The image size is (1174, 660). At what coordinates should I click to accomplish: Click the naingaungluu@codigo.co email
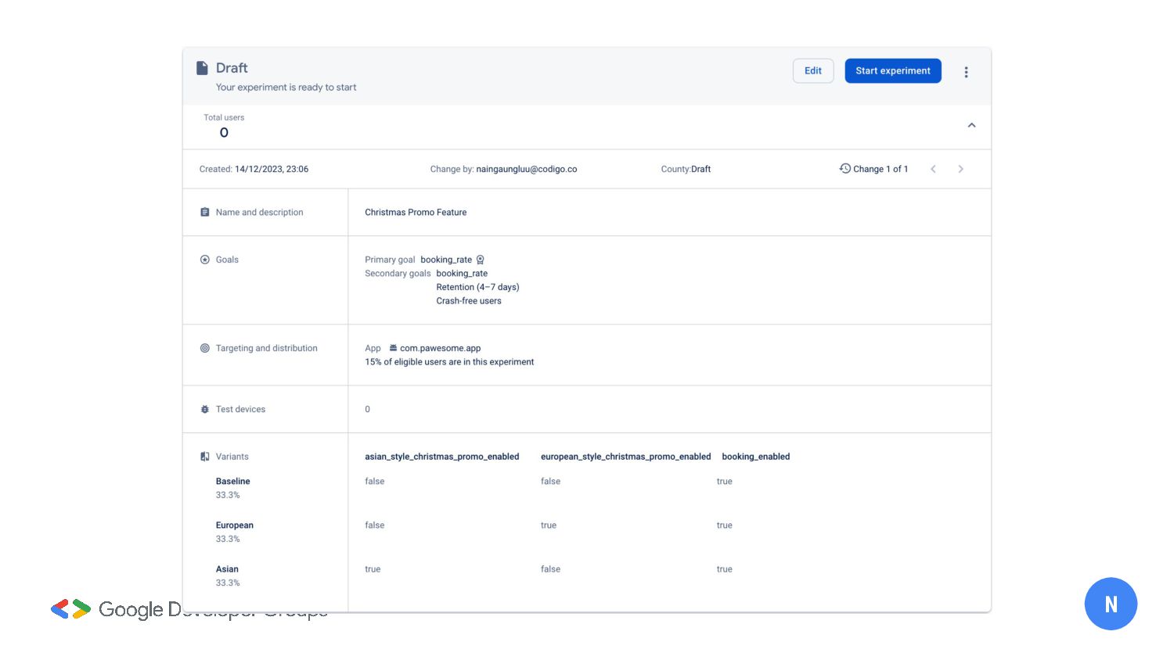tap(526, 170)
